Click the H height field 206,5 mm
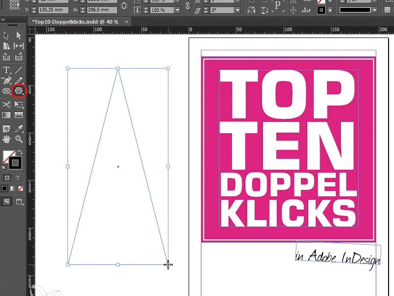The height and width of the screenshot is (296, 394). (102, 10)
